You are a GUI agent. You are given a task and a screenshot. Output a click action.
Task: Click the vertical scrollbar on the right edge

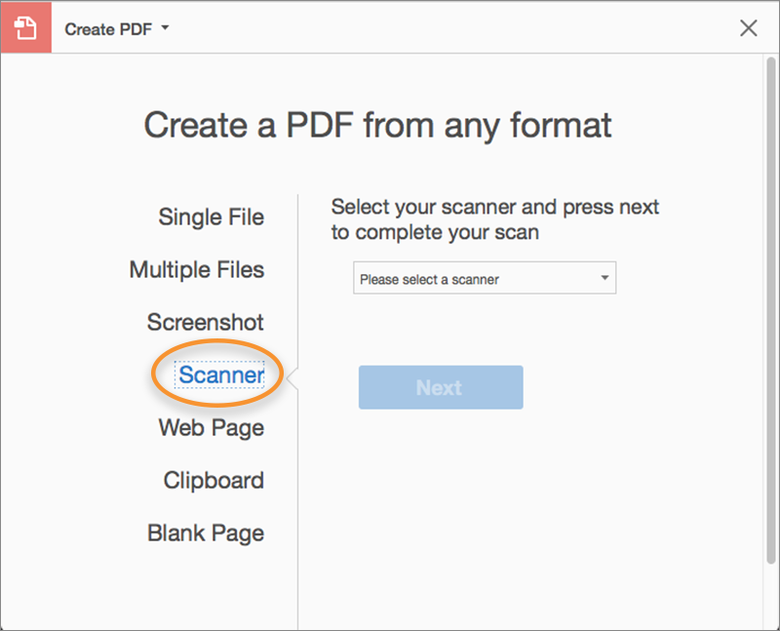coord(768,293)
